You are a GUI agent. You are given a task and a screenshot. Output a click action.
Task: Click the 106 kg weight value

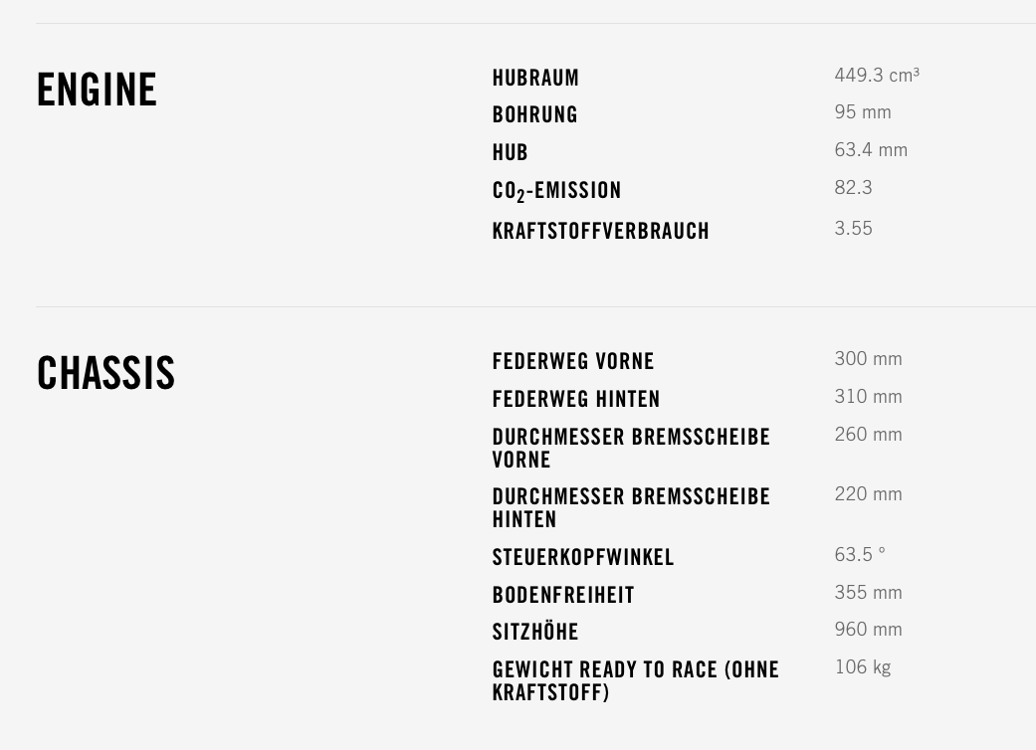(862, 667)
